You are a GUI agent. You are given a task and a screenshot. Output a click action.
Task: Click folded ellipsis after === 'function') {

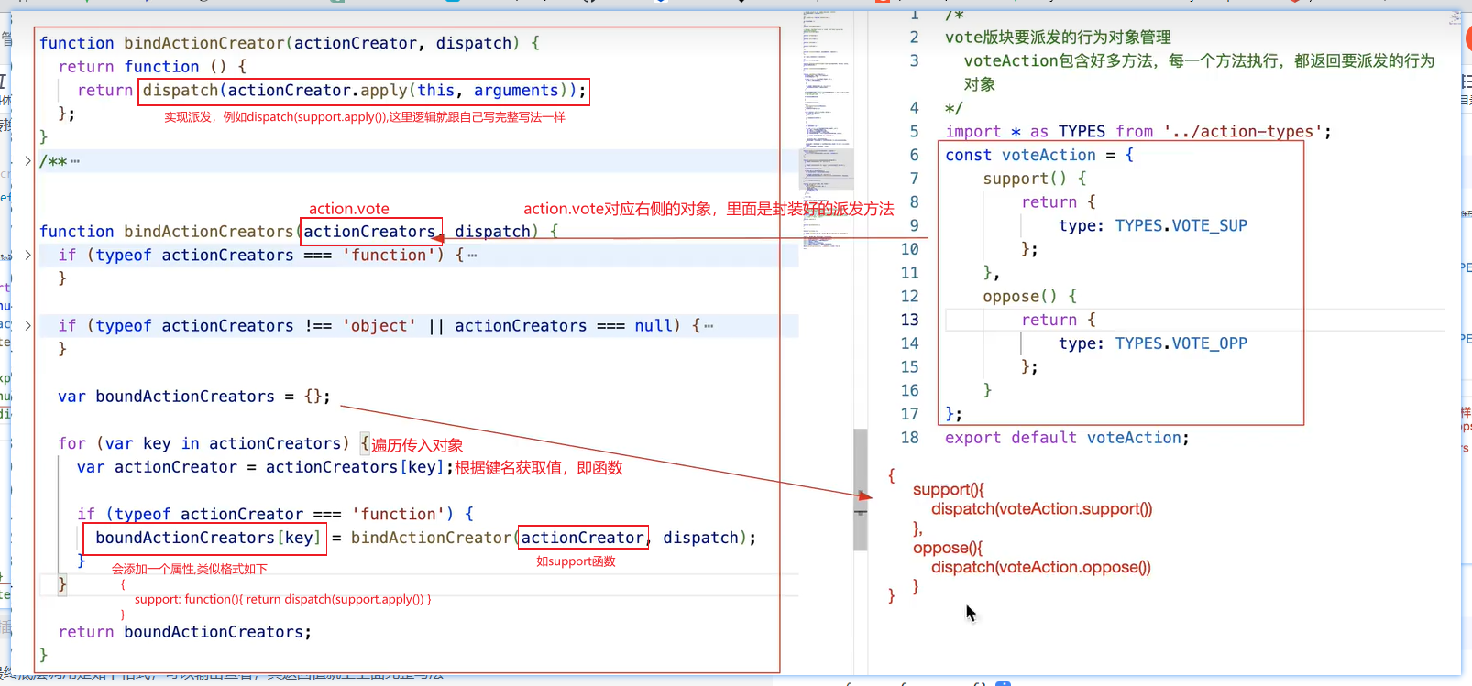coord(472,256)
